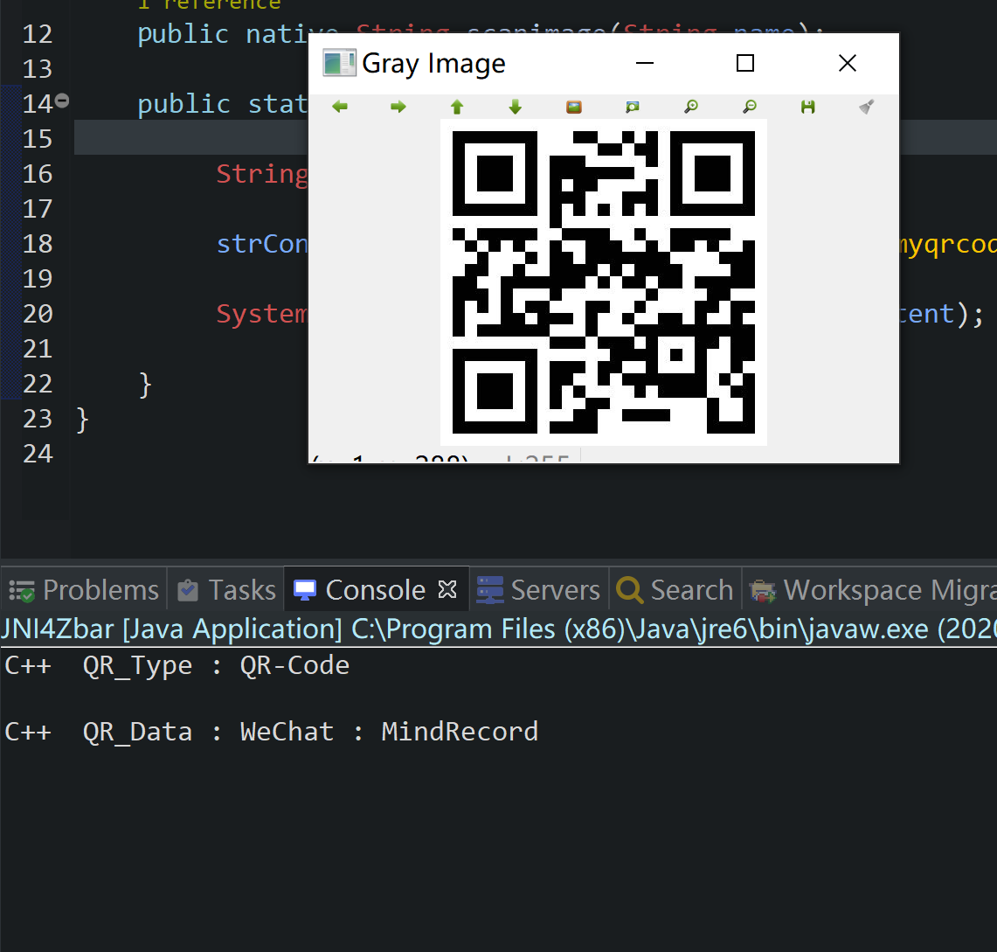Viewport: 997px width, 952px height.
Task: Reset image to original zoom size
Action: pos(574,107)
